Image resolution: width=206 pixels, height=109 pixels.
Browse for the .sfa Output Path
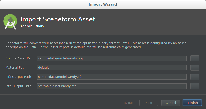[x=195, y=77]
